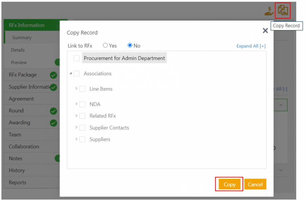Enable the Line Items checkbox
The image size is (305, 201).
click(82, 89)
